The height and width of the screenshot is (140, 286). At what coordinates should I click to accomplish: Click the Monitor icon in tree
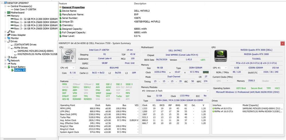pos(9,38)
